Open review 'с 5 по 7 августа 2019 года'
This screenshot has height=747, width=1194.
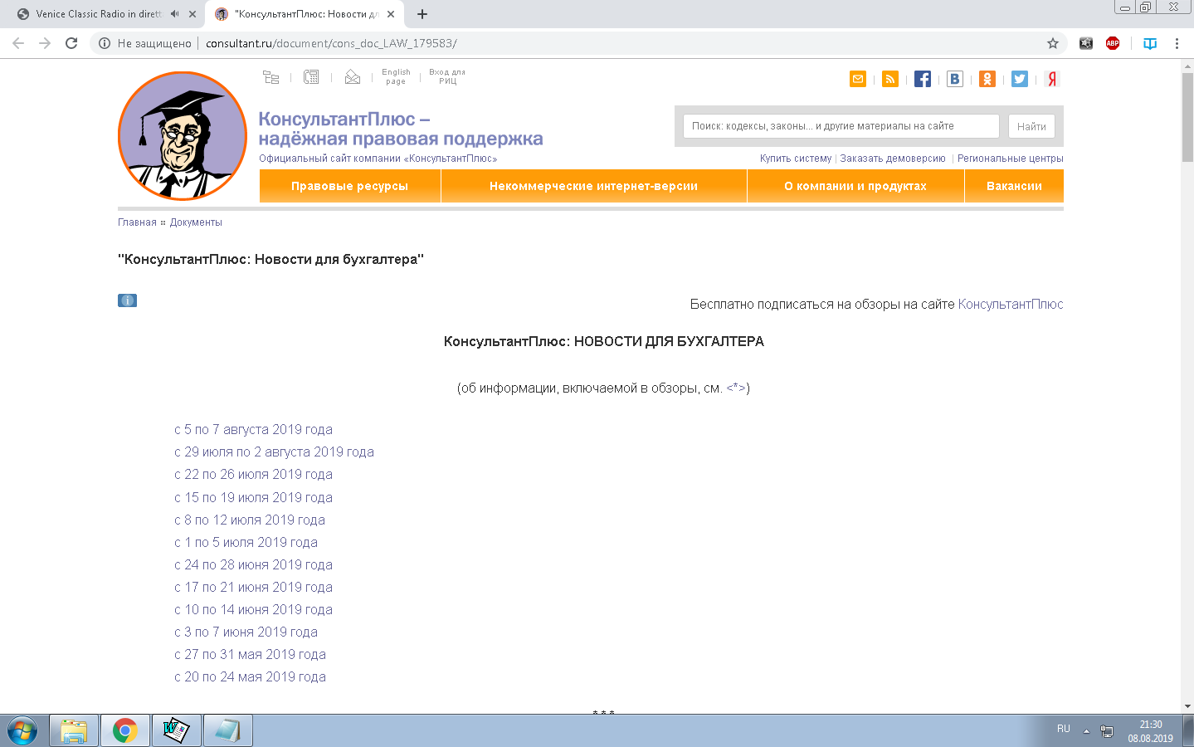click(x=253, y=430)
